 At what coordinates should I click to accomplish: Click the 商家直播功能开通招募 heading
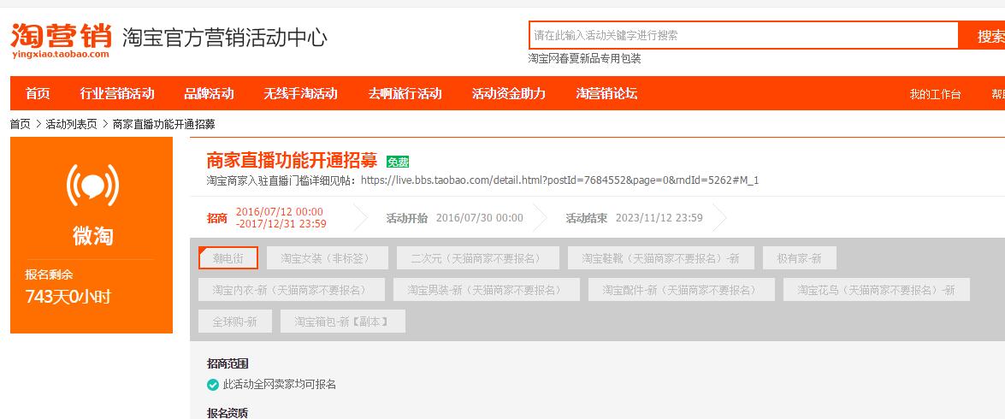[x=292, y=160]
